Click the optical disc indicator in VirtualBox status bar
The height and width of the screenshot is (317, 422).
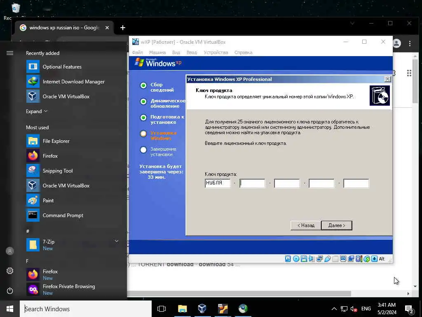(x=296, y=259)
